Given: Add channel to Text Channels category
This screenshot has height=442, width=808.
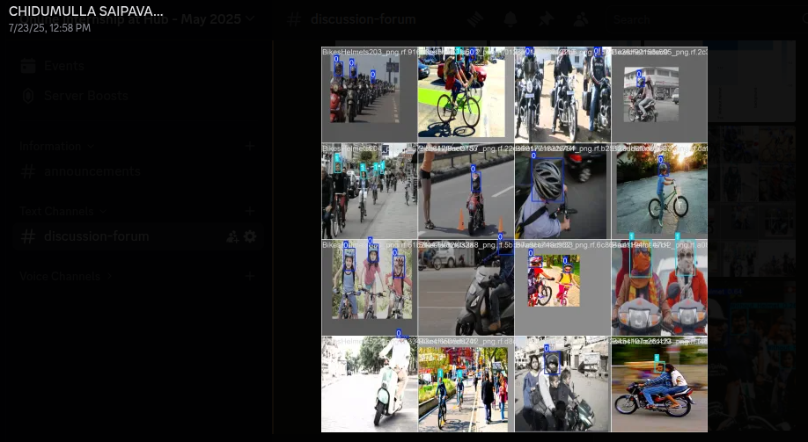Looking at the screenshot, I should pyautogui.click(x=250, y=211).
